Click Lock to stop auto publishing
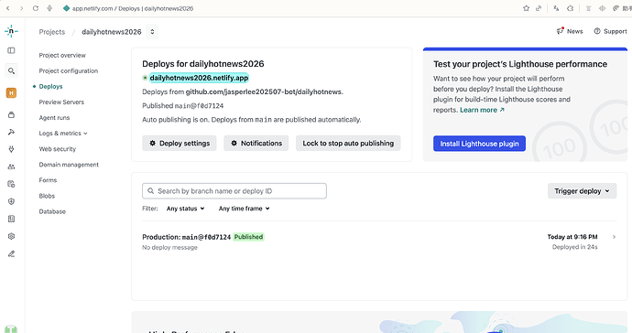This screenshot has width=632, height=333. tap(348, 144)
